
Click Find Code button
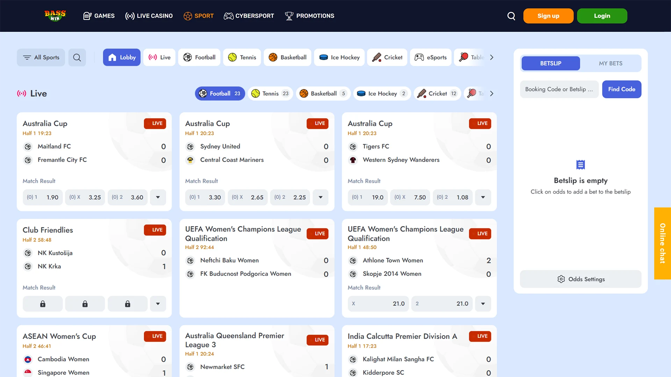pos(622,89)
